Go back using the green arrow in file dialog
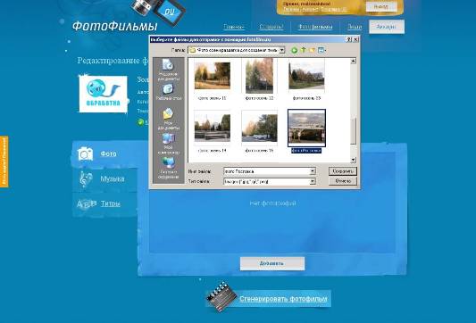The height and width of the screenshot is (323, 476). (x=294, y=50)
